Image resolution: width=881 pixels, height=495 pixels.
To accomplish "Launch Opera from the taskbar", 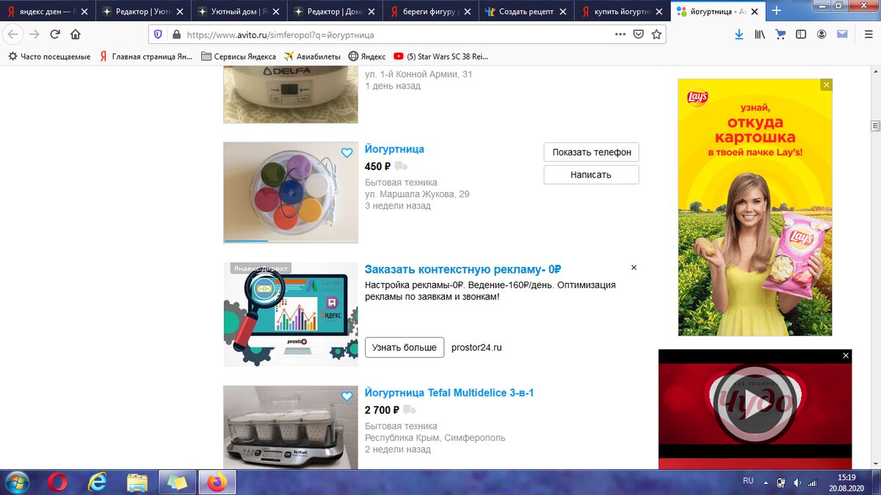I will tap(57, 483).
